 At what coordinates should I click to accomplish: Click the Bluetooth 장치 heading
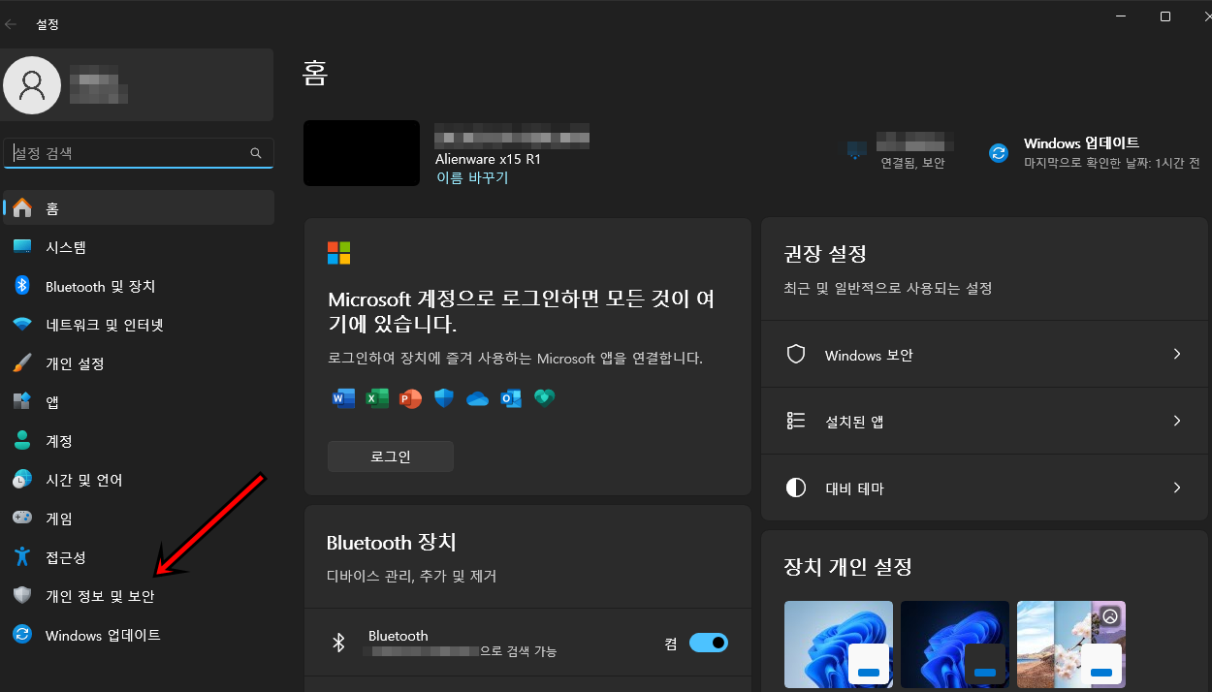(x=392, y=543)
